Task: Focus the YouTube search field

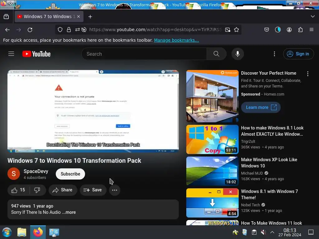Action: (144, 54)
